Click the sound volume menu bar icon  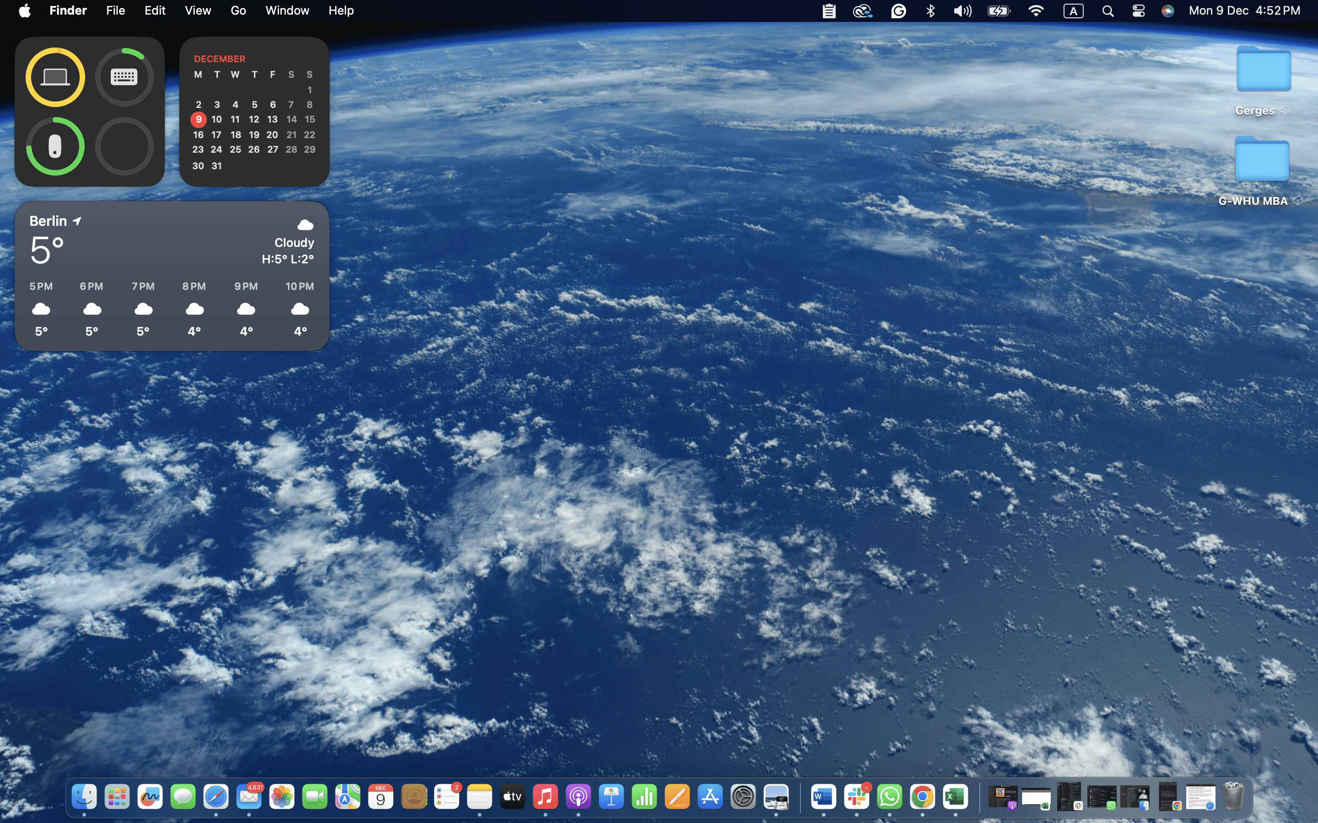[x=962, y=11]
